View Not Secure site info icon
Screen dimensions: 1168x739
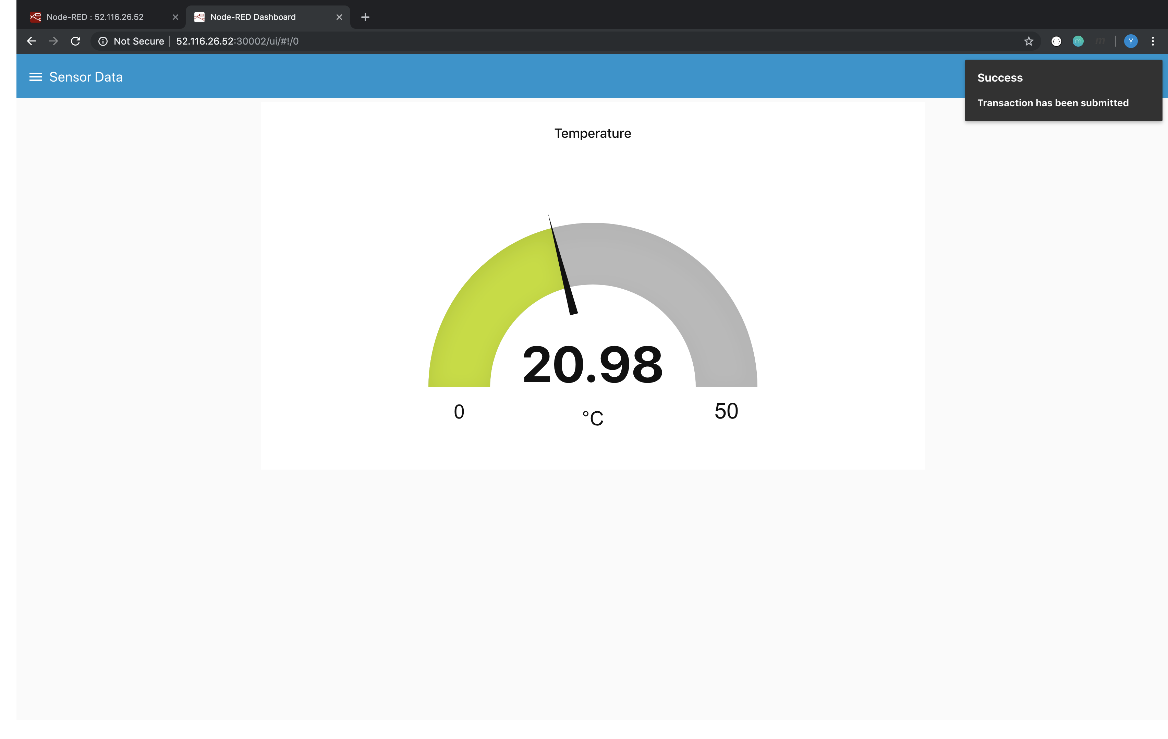click(103, 41)
